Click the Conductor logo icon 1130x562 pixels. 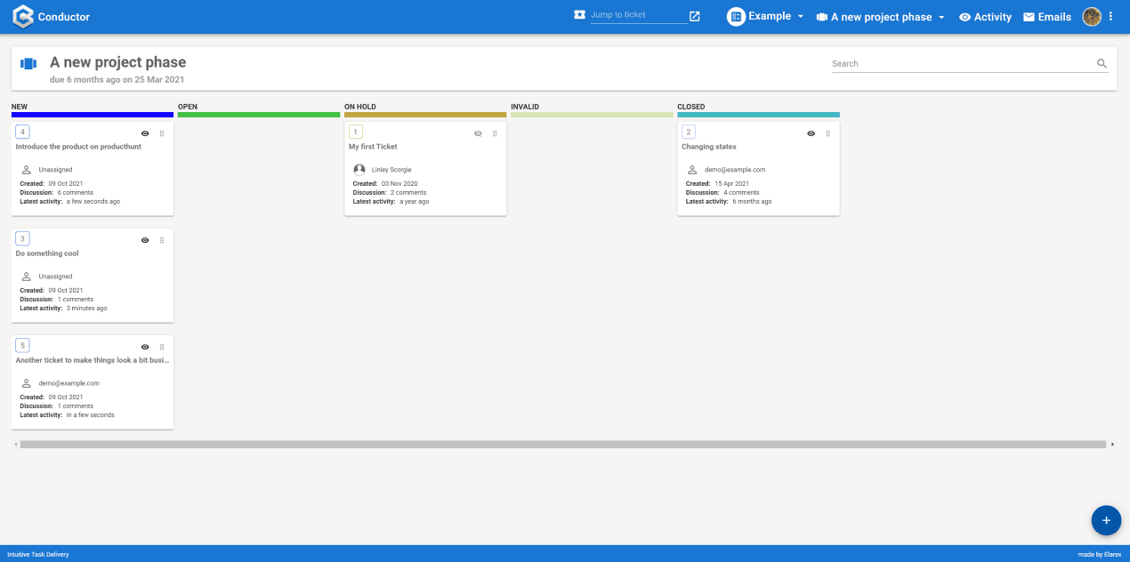tap(23, 16)
